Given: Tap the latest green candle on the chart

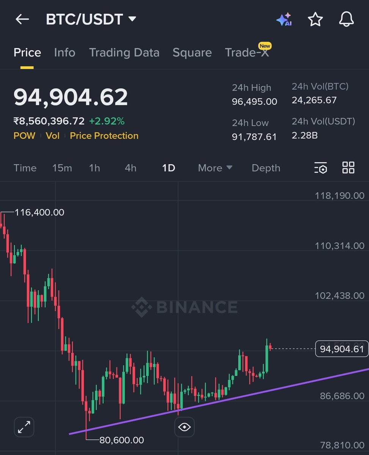Looking at the screenshot, I should pyautogui.click(x=267, y=358).
